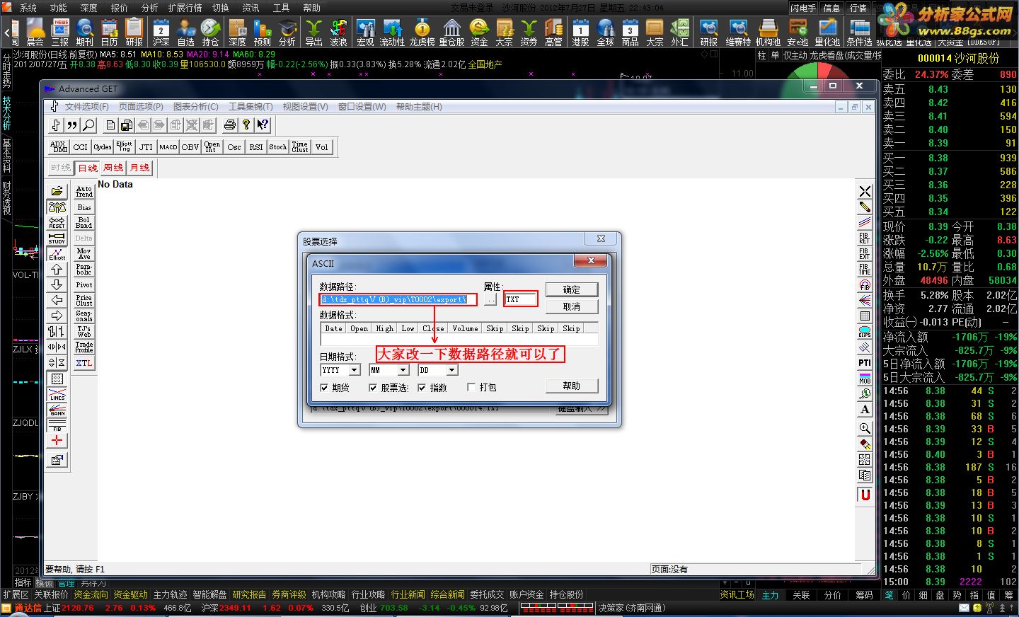Click the Stoch indicator button
Image resolution: width=1019 pixels, height=617 pixels.
(x=278, y=147)
